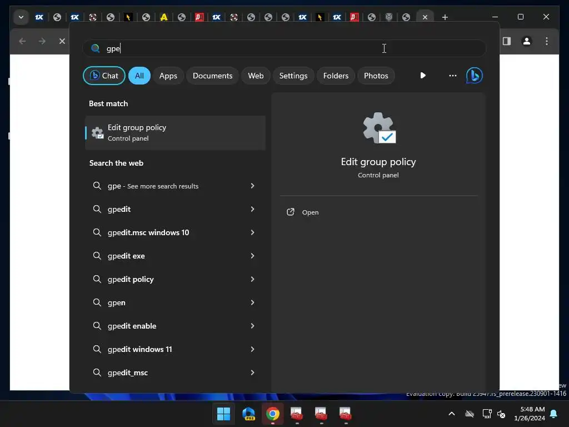
Task: Click the large Edit group policy preview icon
Action: tap(379, 128)
